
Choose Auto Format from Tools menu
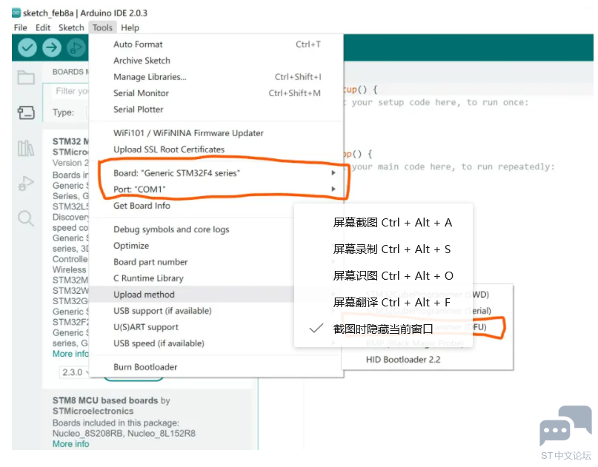[x=216, y=44]
